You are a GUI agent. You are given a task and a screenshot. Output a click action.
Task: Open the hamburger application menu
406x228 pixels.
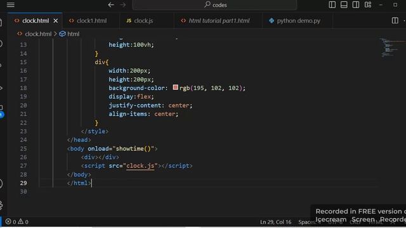tap(11, 4)
